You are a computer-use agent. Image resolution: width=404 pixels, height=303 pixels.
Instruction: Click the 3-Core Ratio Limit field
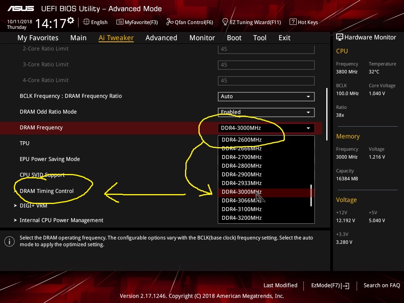click(x=266, y=65)
